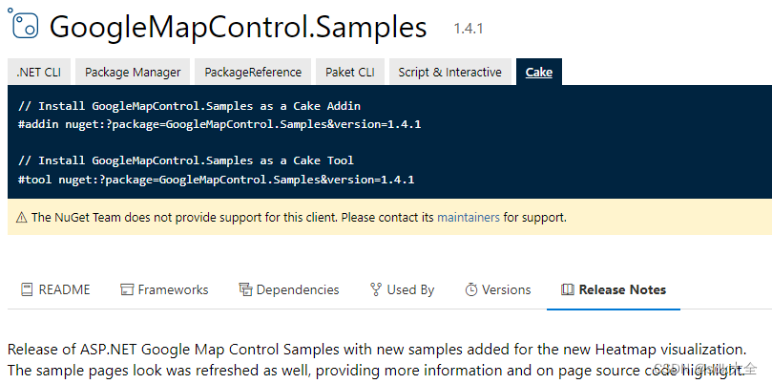Switch to the .NET CLI tab
Image resolution: width=772 pixels, height=384 pixels.
pyautogui.click(x=38, y=72)
